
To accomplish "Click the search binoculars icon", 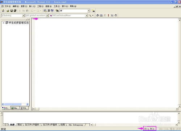I will [93, 11].
